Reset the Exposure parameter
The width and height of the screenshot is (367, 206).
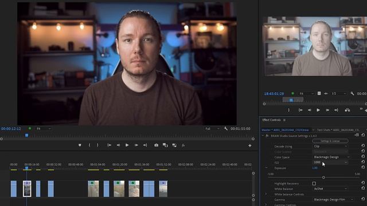click(363, 167)
